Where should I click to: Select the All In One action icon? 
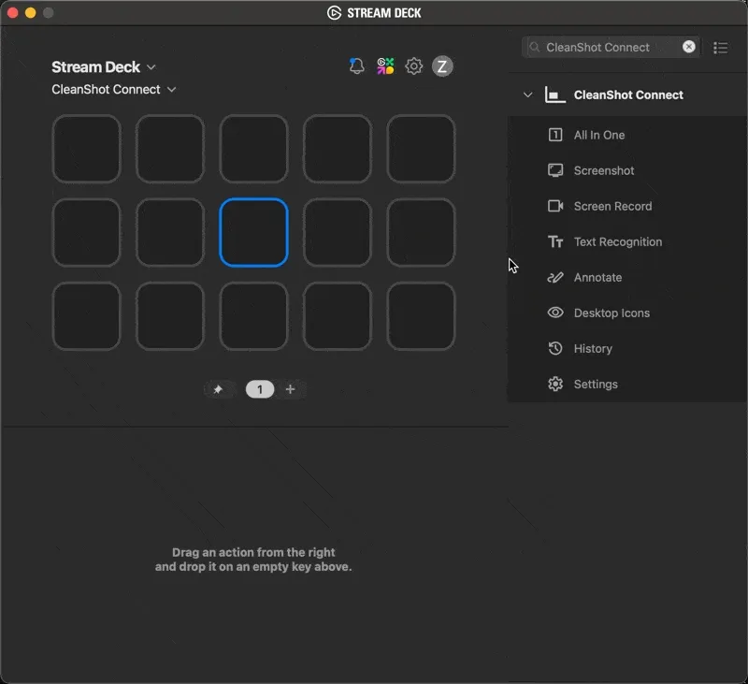555,135
